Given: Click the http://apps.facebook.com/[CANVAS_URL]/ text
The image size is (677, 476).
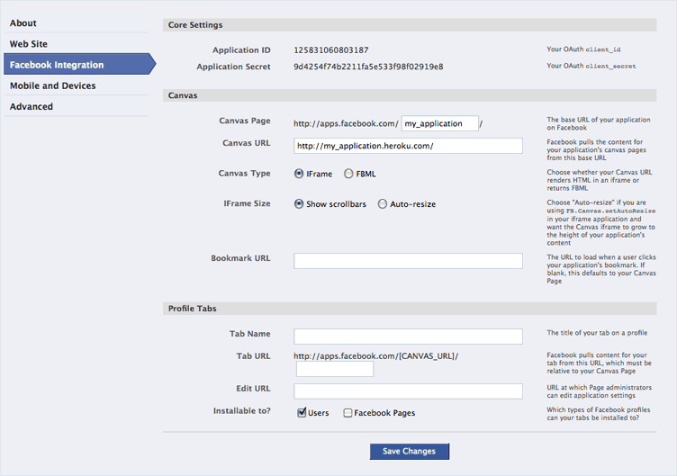Looking at the screenshot, I should coord(376,356).
